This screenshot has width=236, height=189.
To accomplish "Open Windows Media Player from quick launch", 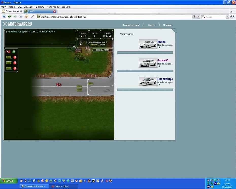I will coord(26,181).
